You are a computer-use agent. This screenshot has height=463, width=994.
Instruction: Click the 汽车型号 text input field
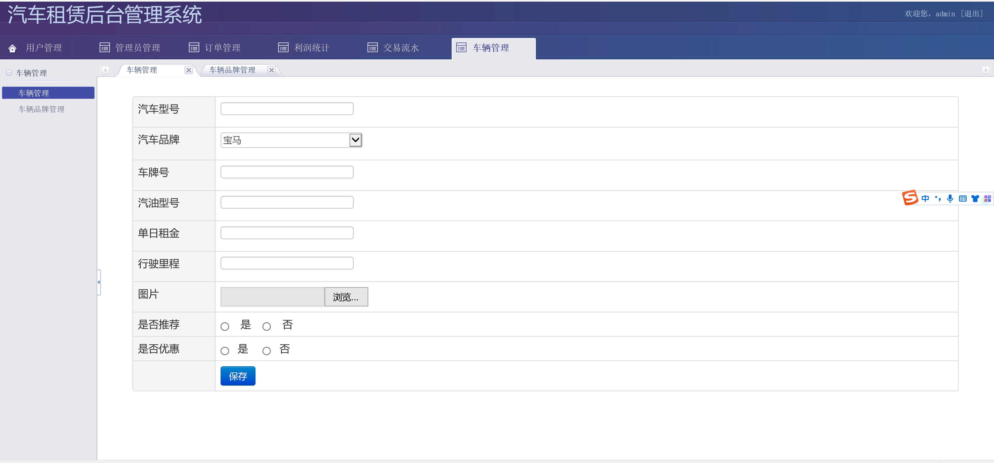click(287, 109)
